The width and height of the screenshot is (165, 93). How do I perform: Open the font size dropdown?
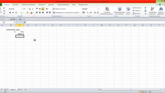[28, 9]
